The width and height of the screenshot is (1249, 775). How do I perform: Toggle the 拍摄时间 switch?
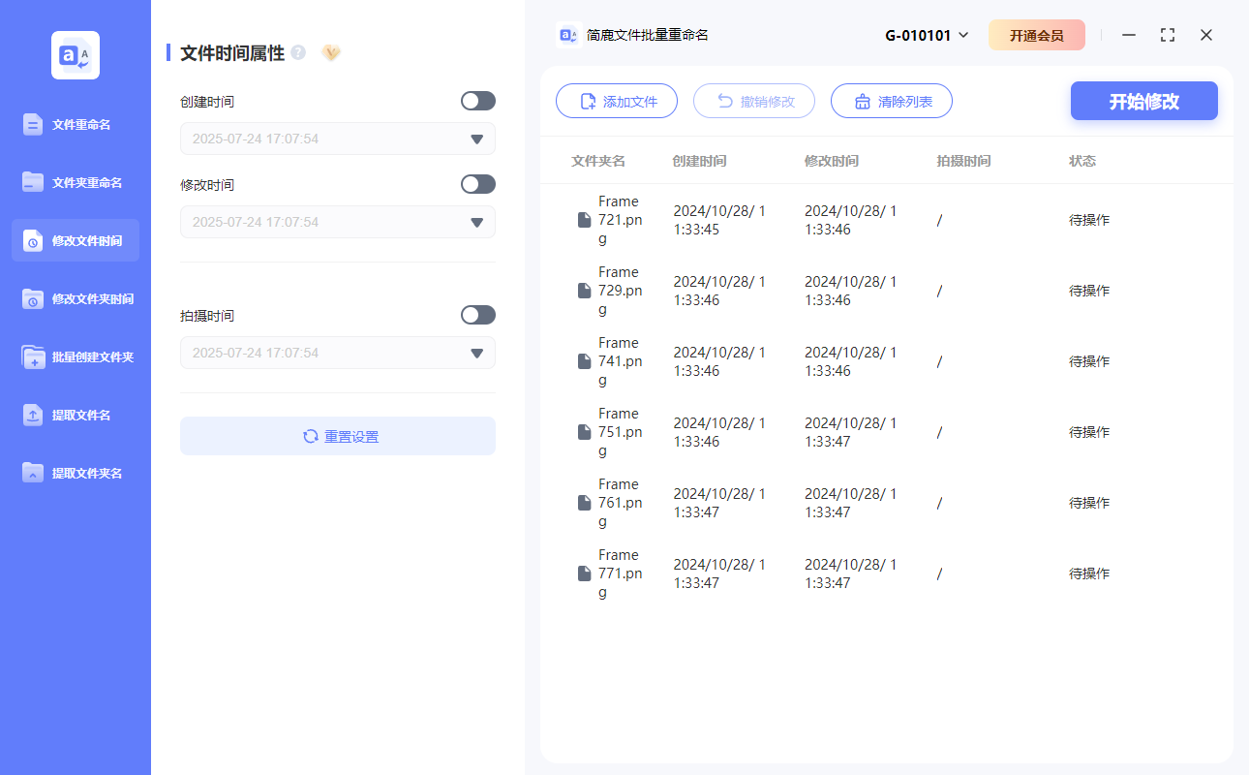[478, 315]
